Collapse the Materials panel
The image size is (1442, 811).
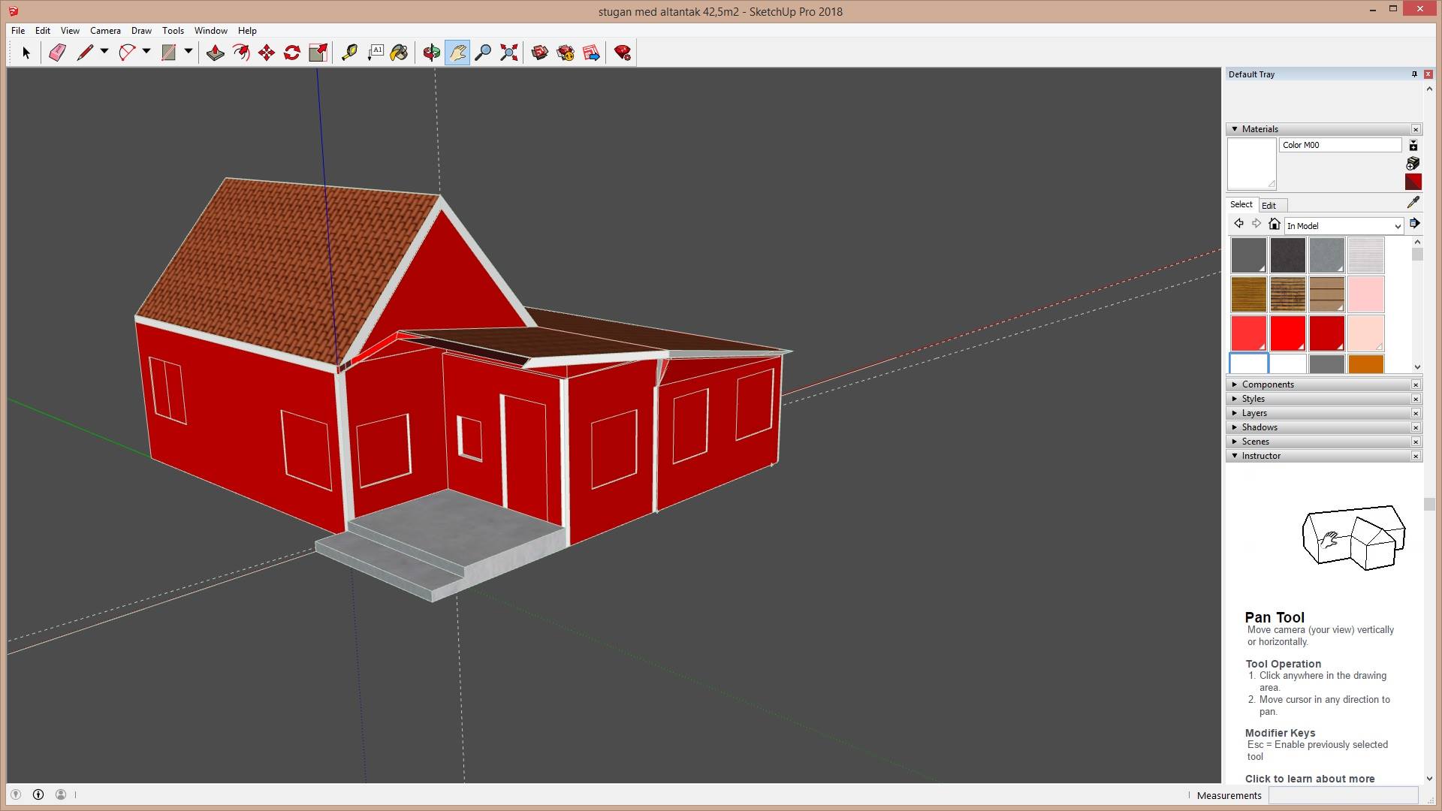tap(1235, 129)
